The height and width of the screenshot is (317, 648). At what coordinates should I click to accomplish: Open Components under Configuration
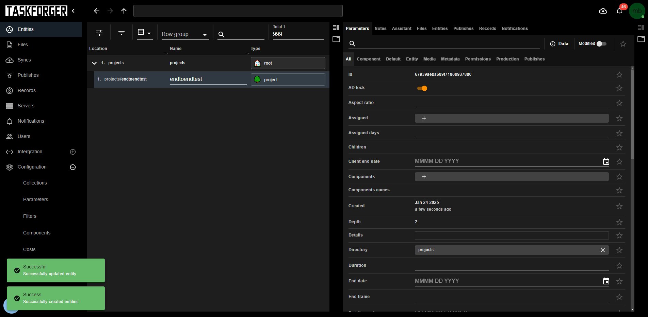point(37,233)
